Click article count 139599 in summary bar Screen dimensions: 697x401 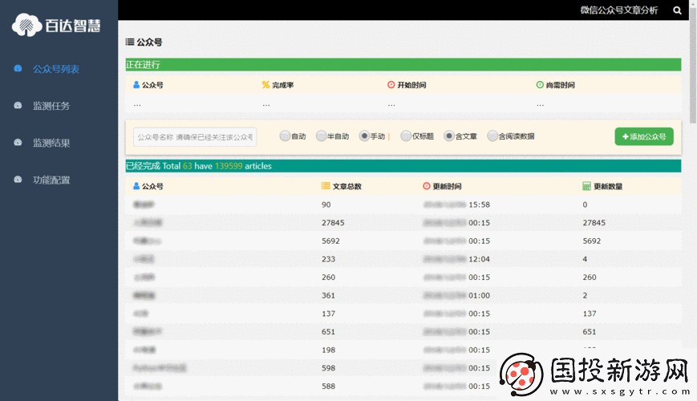click(x=229, y=166)
